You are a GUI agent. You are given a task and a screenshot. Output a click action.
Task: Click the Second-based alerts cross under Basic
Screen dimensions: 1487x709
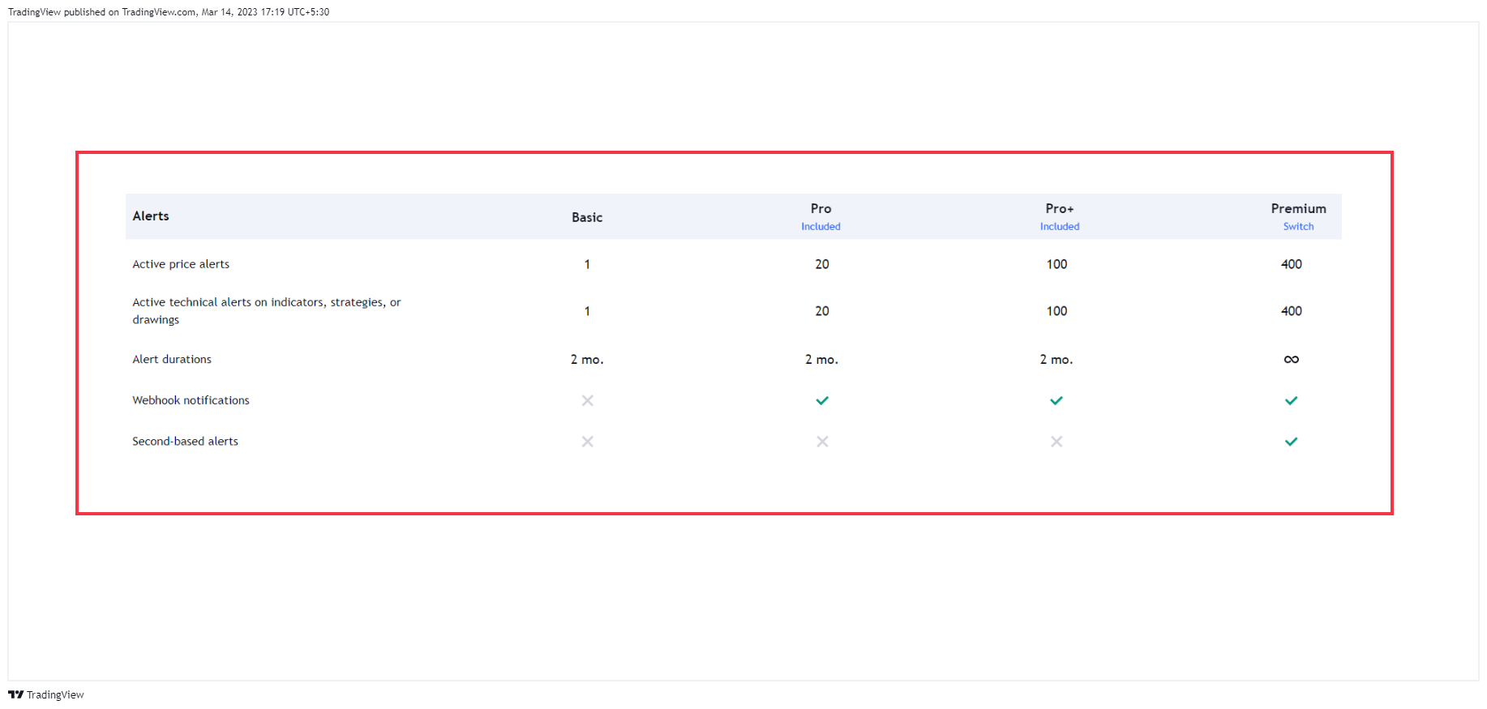pos(588,442)
